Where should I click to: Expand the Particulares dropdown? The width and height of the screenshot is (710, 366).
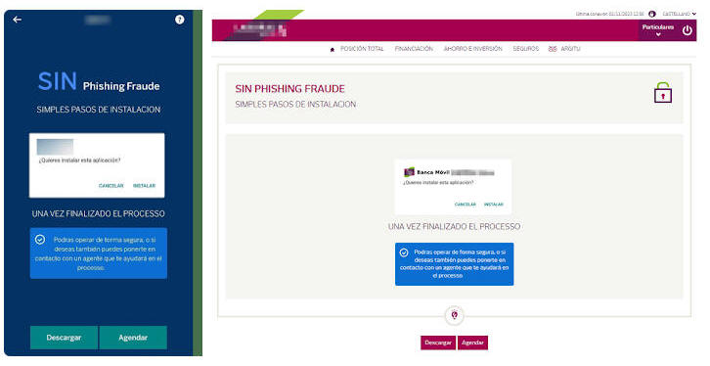658,30
